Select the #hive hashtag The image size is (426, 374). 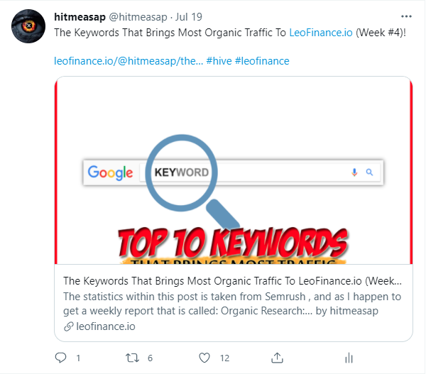pos(219,61)
